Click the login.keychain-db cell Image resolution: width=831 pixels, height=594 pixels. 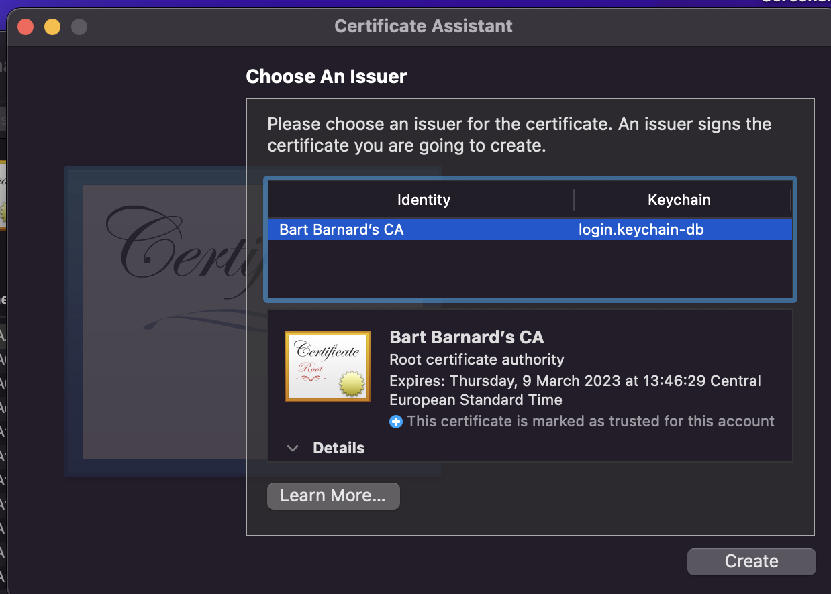point(640,230)
